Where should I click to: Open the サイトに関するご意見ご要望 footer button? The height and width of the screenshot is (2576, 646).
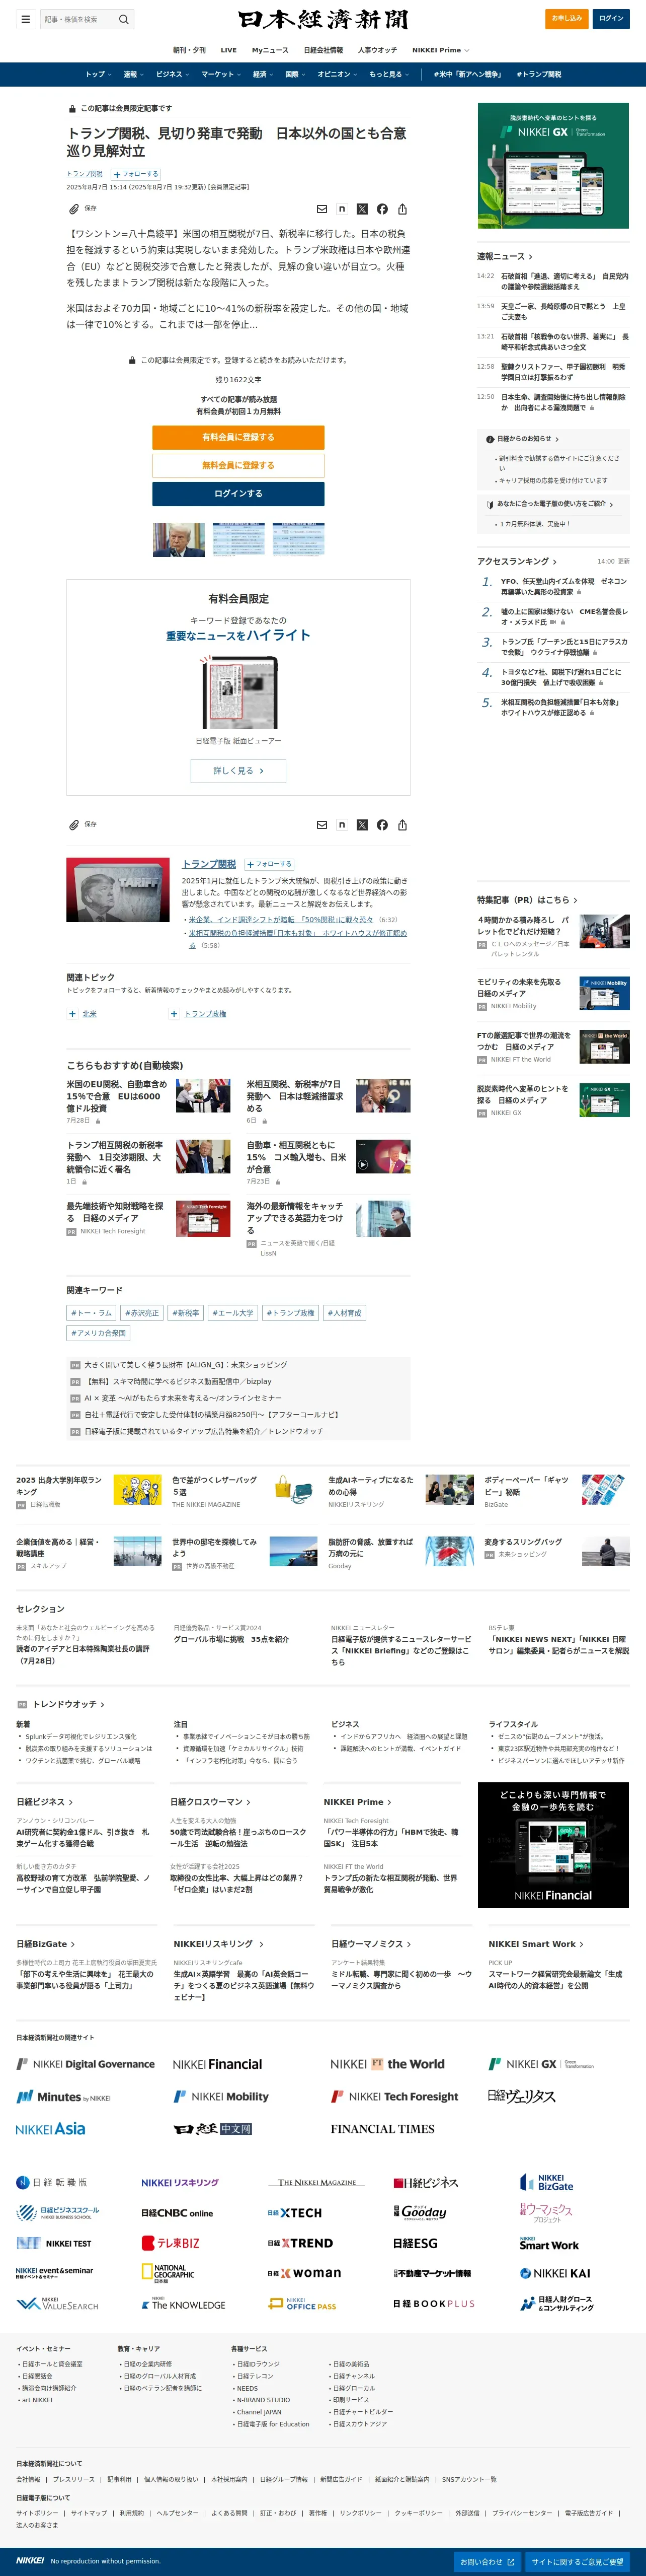[577, 2561]
